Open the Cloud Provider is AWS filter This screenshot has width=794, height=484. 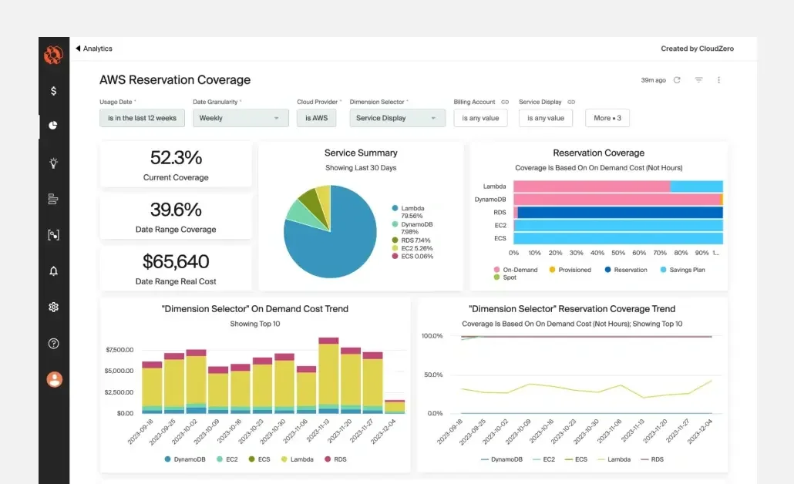click(317, 118)
